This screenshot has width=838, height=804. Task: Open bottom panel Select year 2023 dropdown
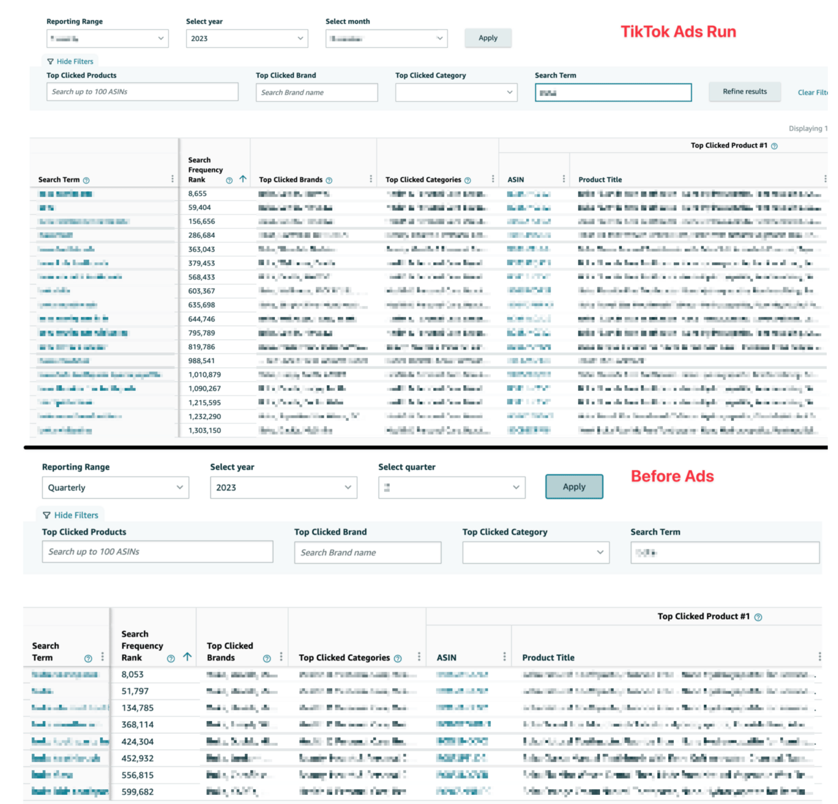(283, 488)
